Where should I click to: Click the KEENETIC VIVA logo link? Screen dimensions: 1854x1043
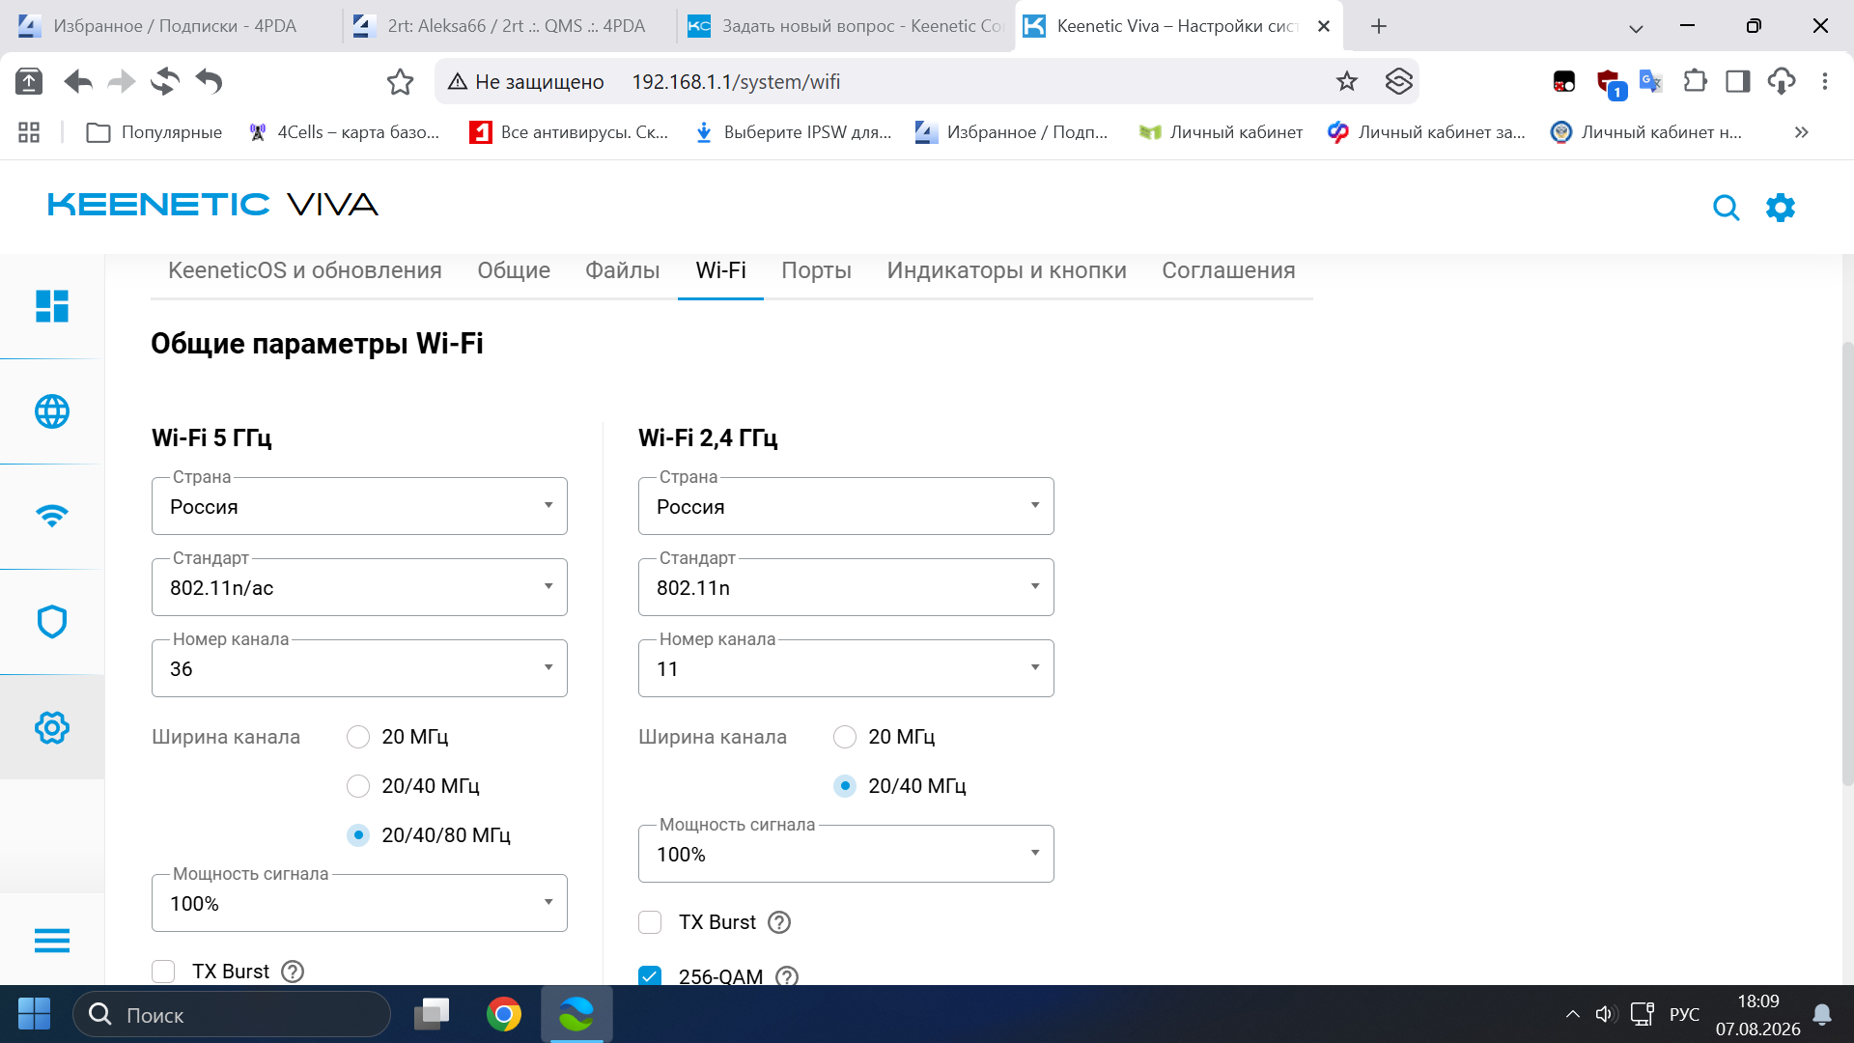[x=212, y=205]
